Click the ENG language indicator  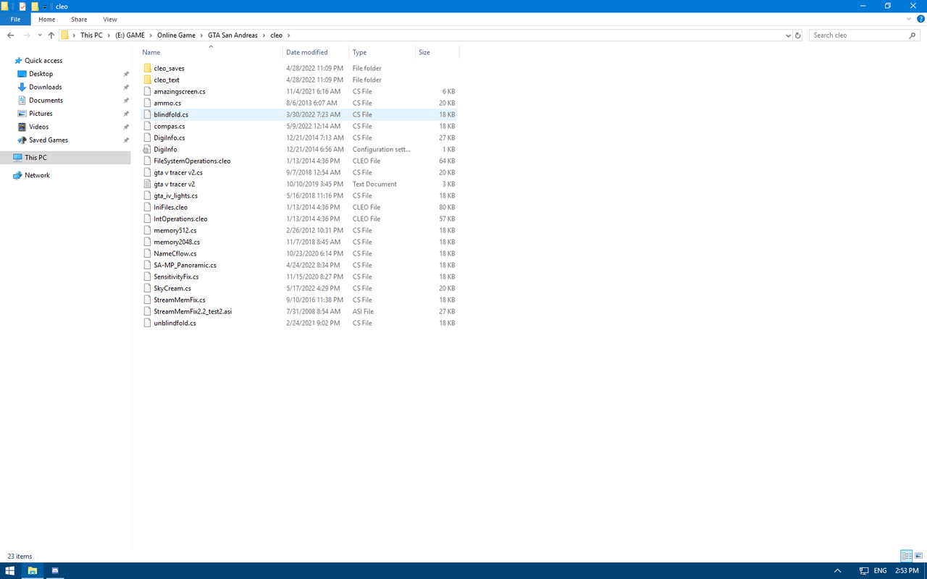click(880, 570)
